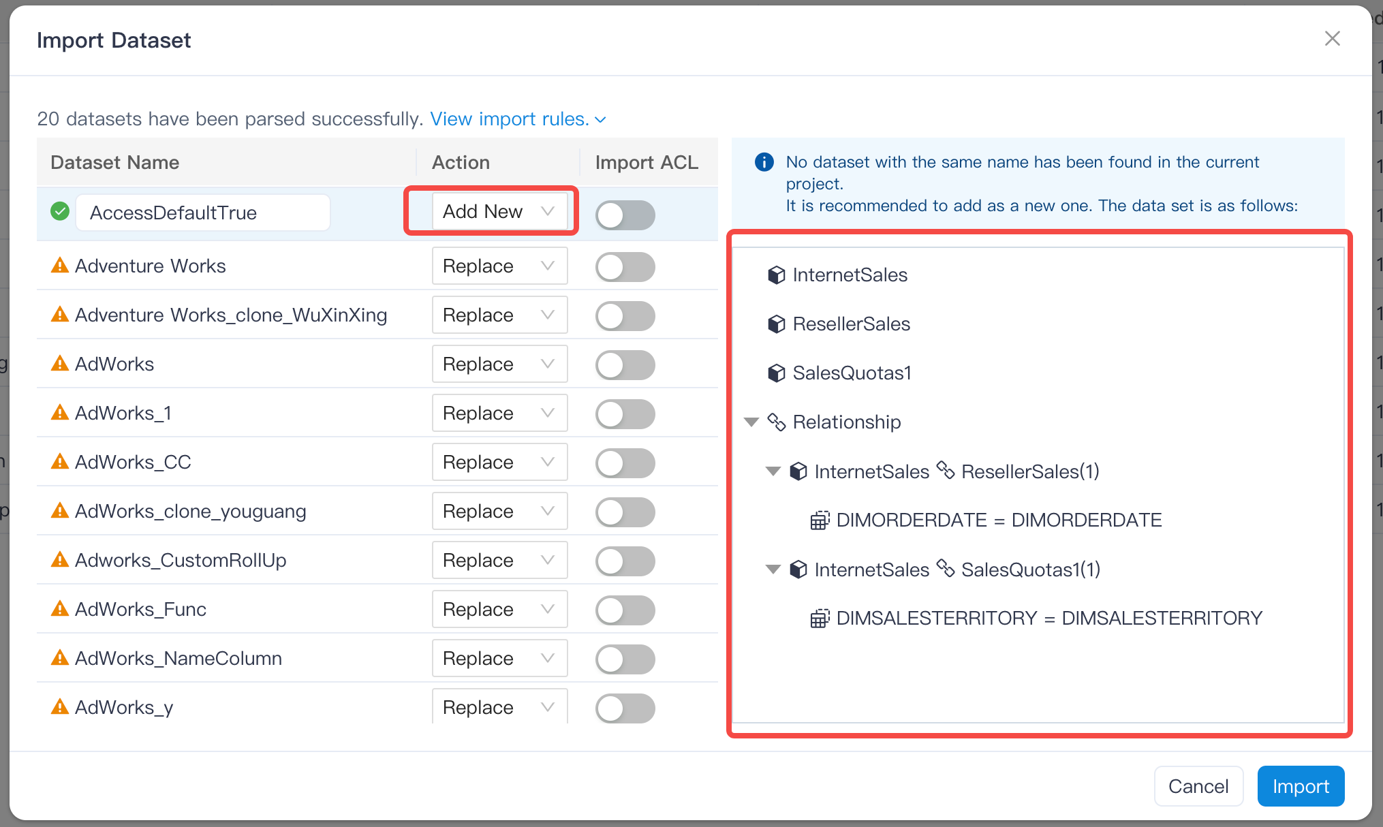The image size is (1383, 827).
Task: Click the Import button
Action: click(1301, 786)
